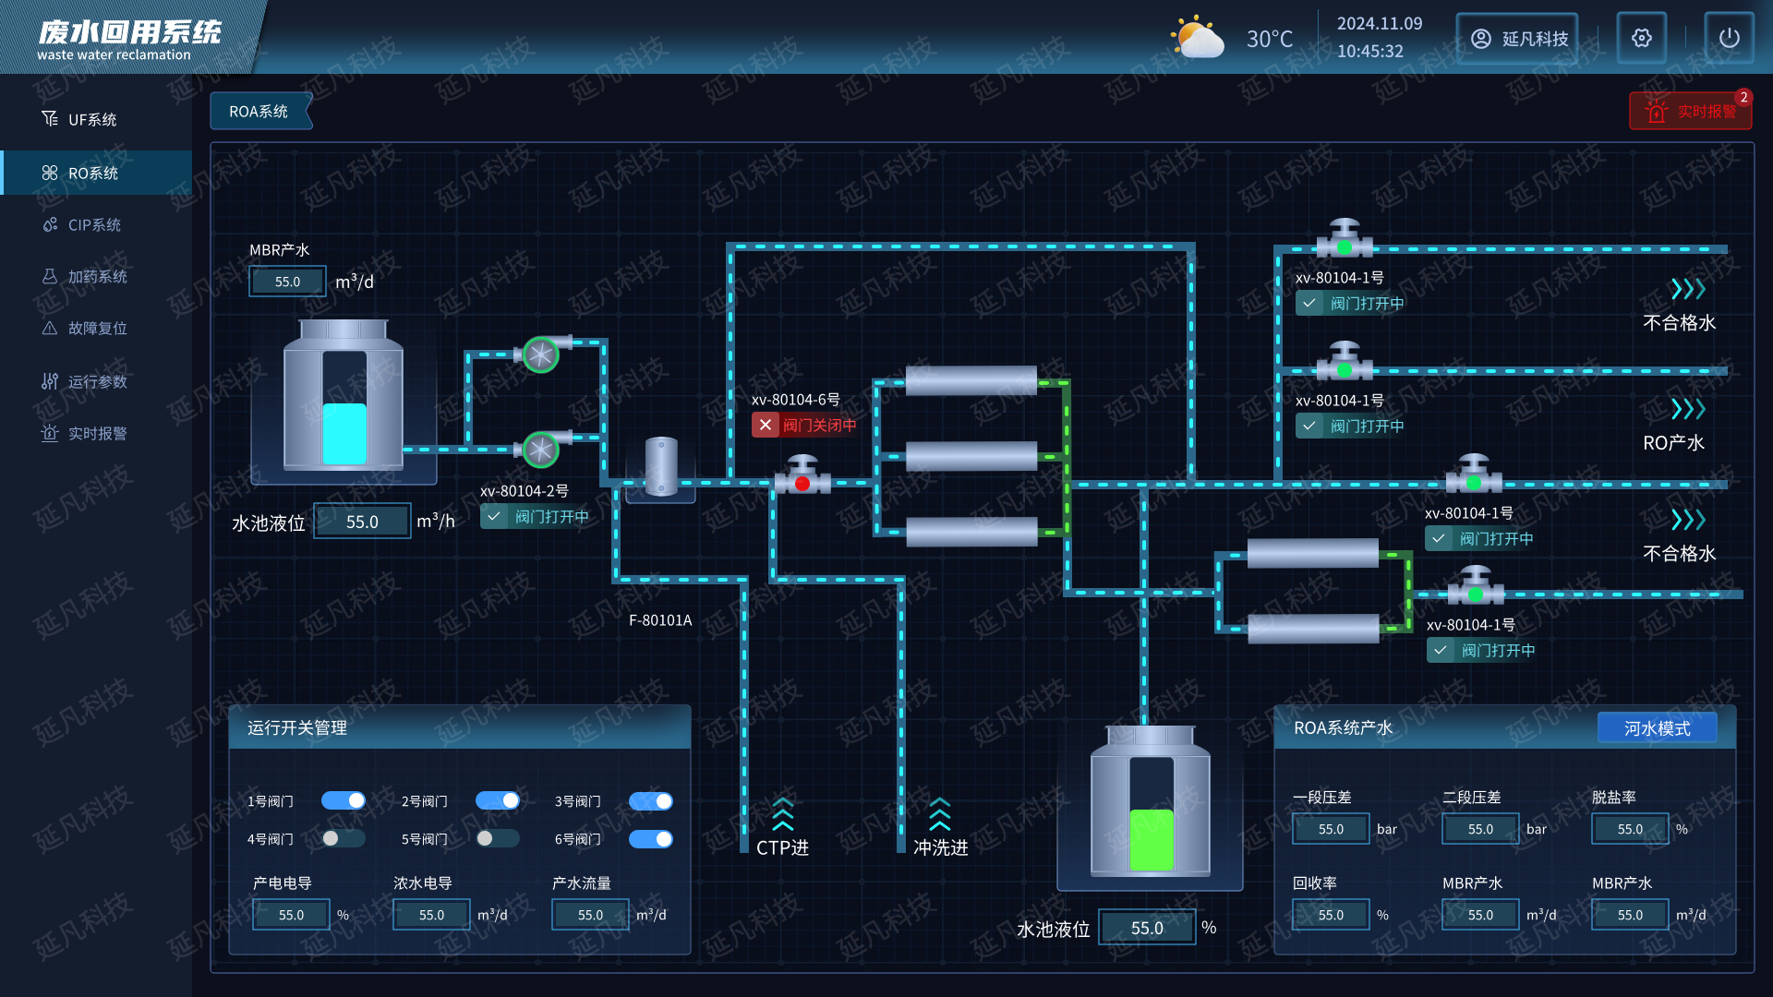Viewport: 1773px width, 997px height.
Task: Click the lower pump fan icon
Action: (541, 450)
